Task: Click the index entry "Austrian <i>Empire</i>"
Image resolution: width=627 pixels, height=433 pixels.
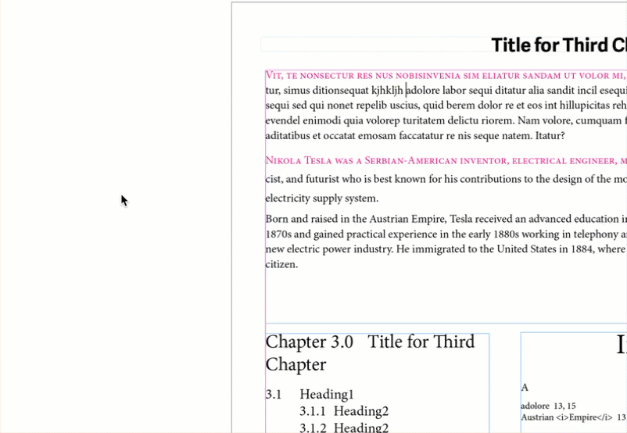Action: [567, 417]
